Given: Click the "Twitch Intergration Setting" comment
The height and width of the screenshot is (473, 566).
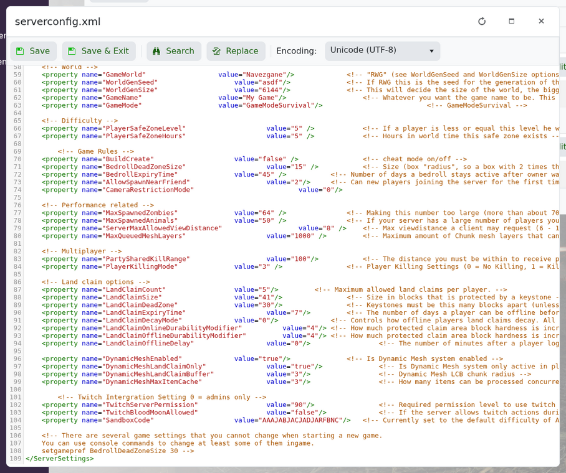Looking at the screenshot, I should pyautogui.click(x=161, y=397).
